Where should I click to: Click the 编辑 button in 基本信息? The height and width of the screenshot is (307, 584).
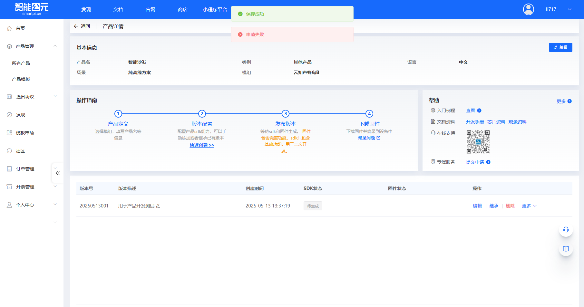560,47
